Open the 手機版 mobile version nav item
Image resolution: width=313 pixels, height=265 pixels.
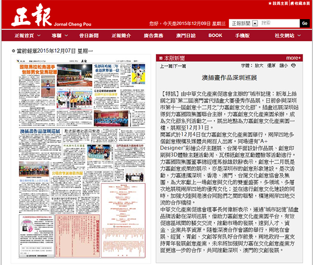[243, 36]
